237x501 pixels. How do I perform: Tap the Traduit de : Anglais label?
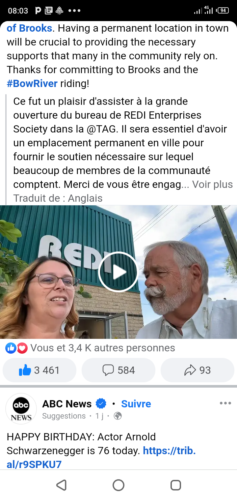[x=58, y=198]
